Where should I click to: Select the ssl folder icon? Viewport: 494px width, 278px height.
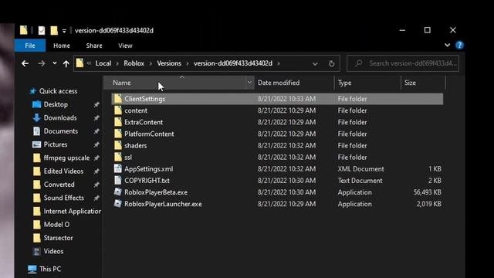pyautogui.click(x=118, y=157)
